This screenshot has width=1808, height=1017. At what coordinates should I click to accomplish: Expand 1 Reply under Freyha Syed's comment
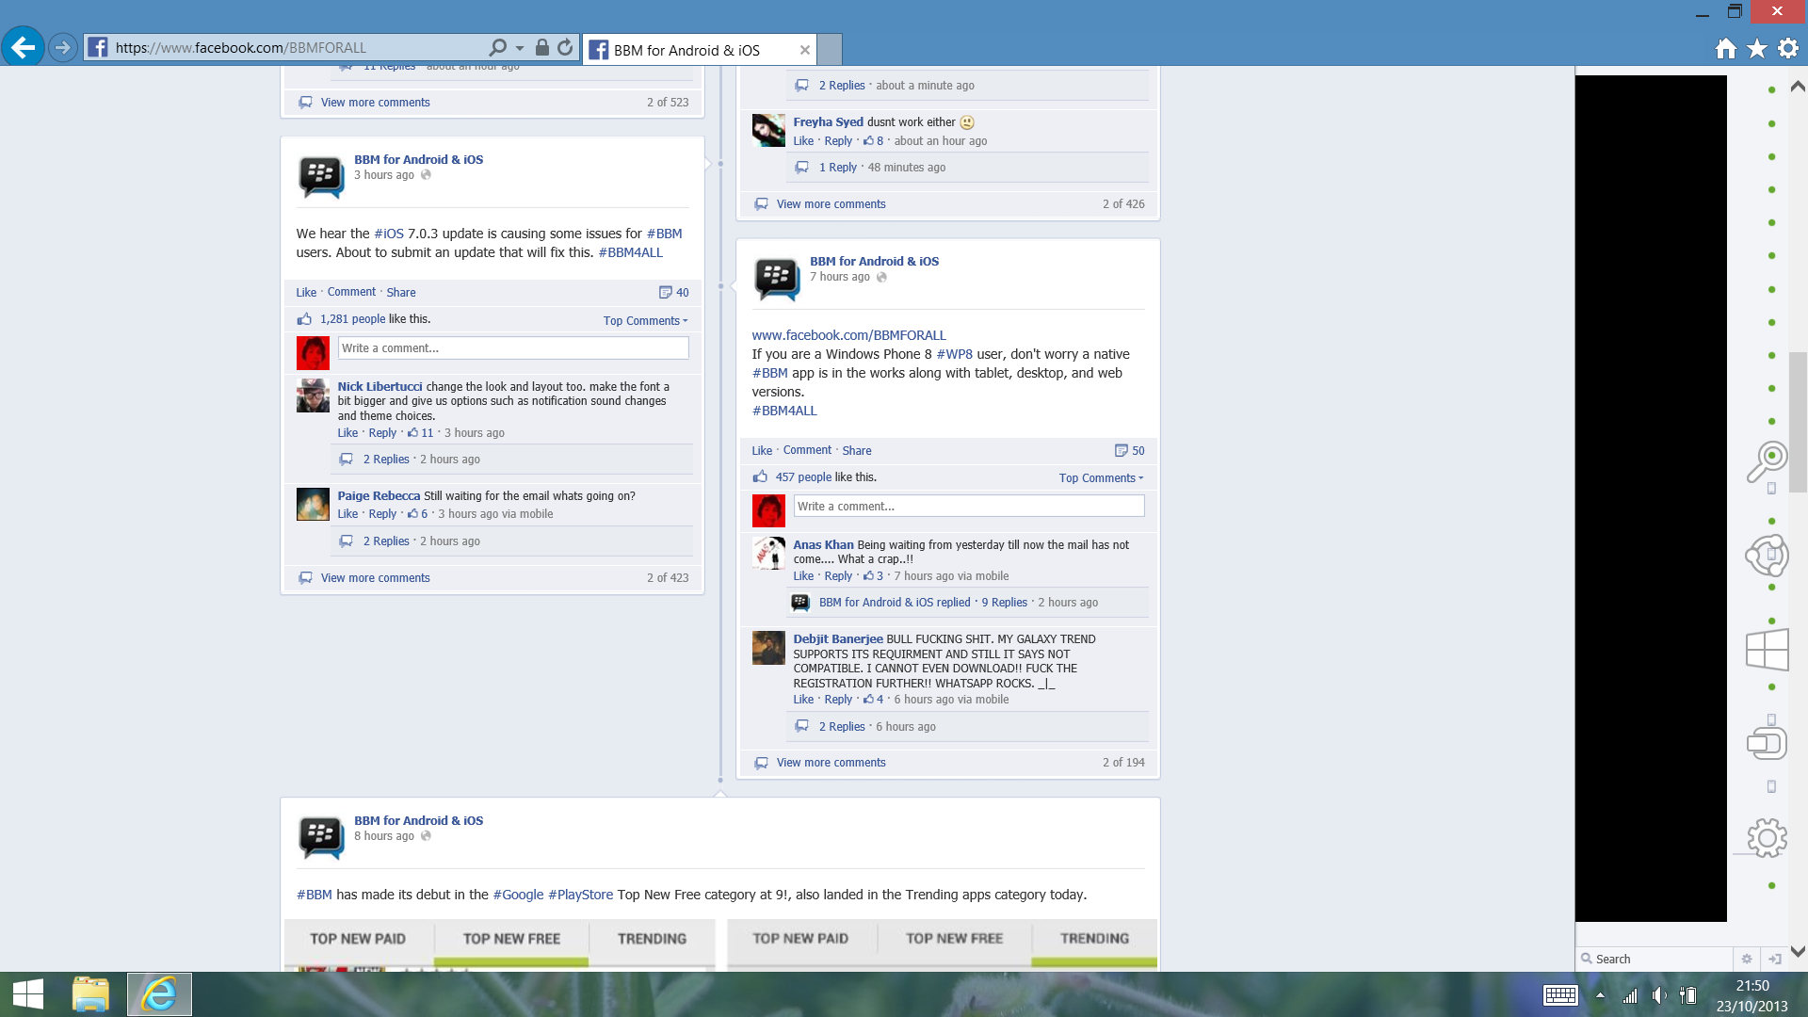(838, 168)
